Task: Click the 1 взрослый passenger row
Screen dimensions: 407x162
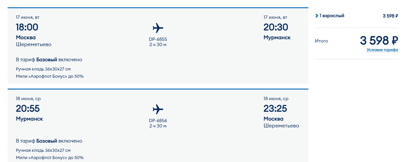Action: tap(356, 16)
